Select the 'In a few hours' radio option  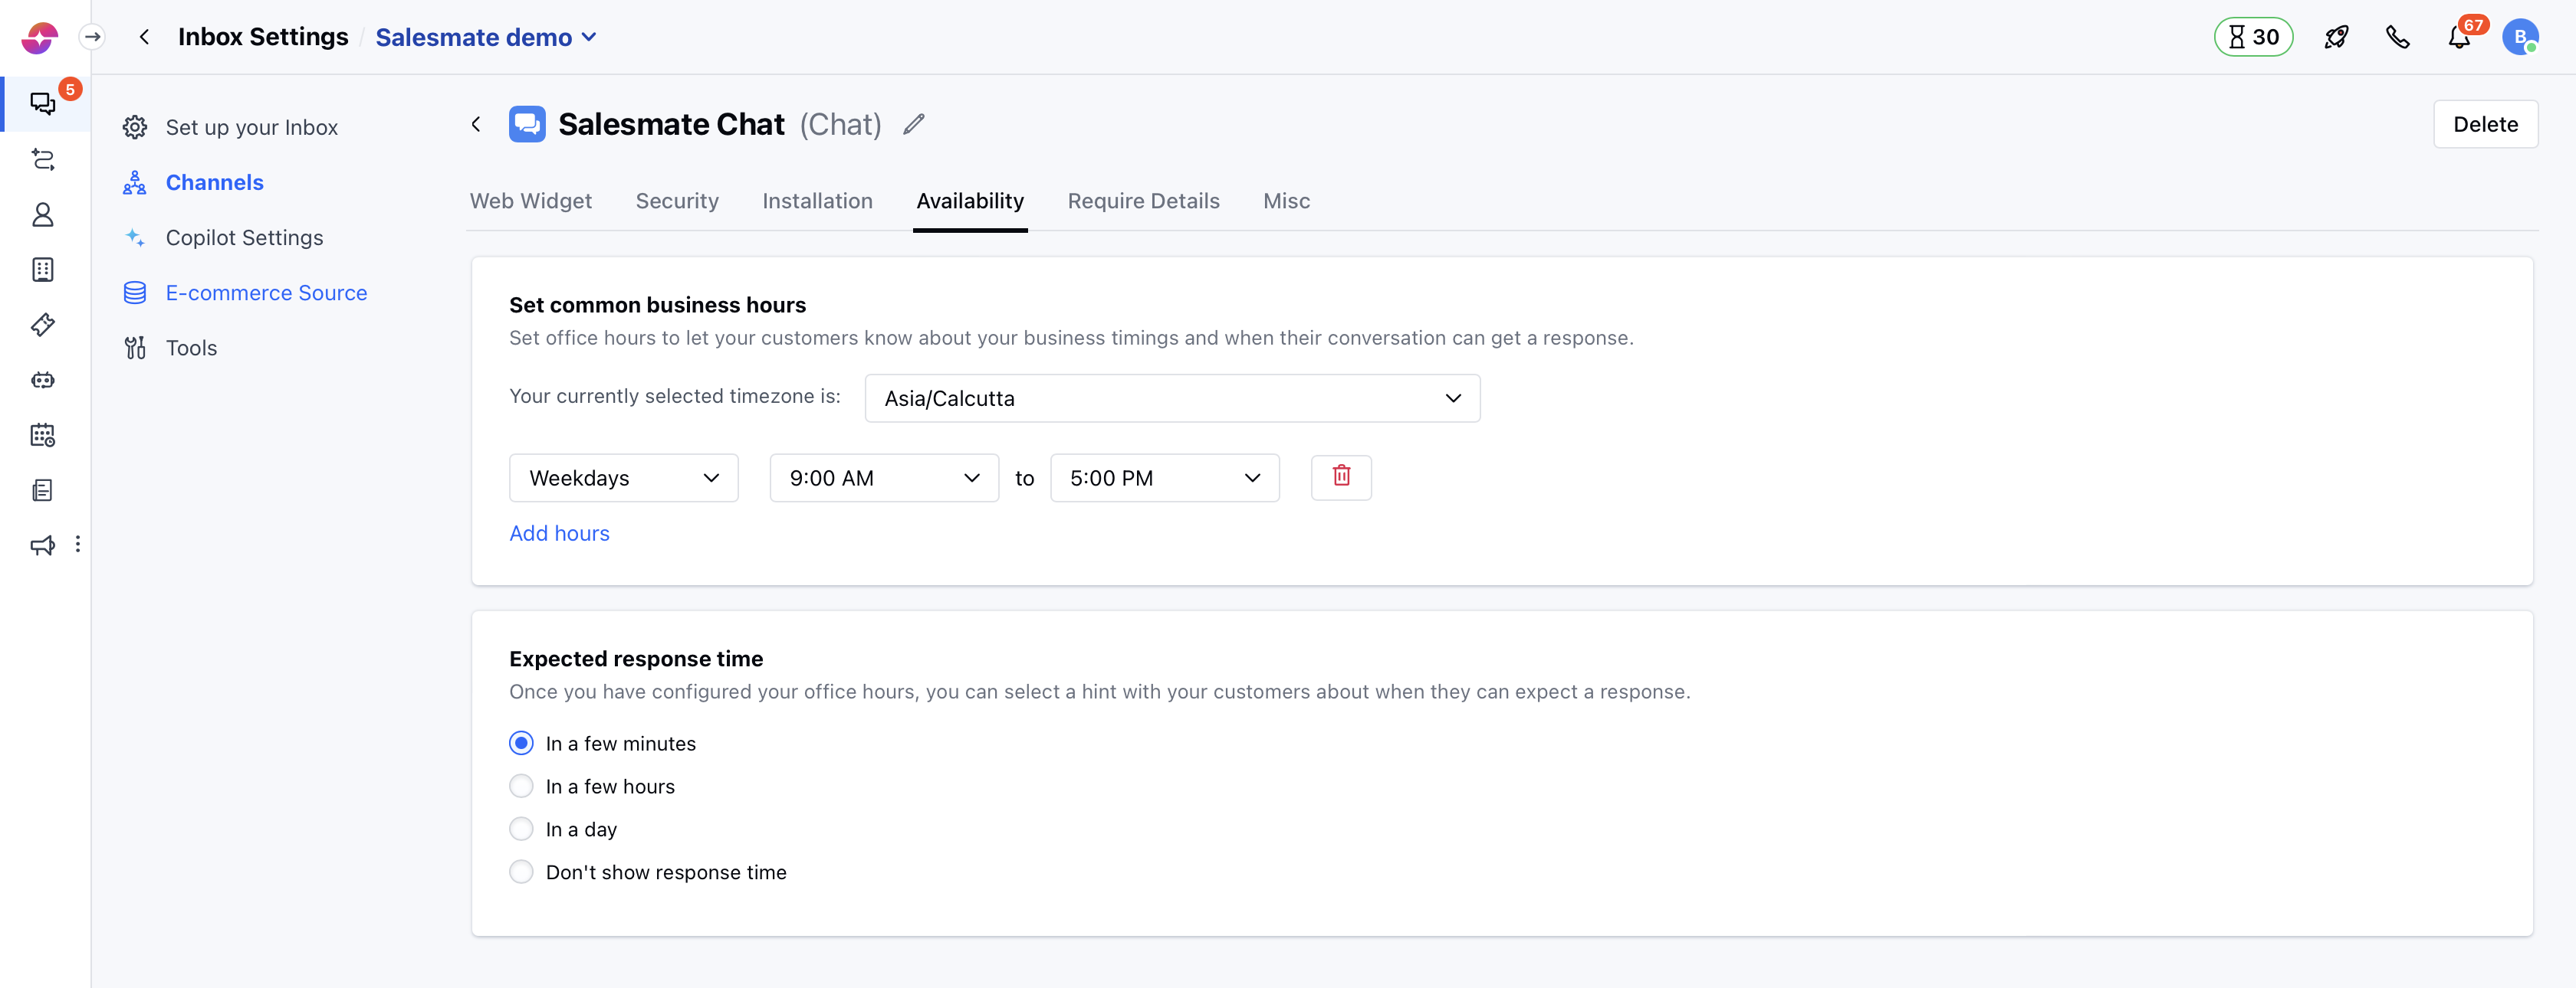pos(521,787)
